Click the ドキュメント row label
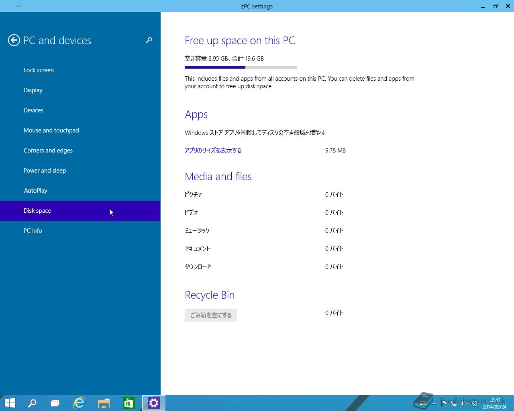 198,249
